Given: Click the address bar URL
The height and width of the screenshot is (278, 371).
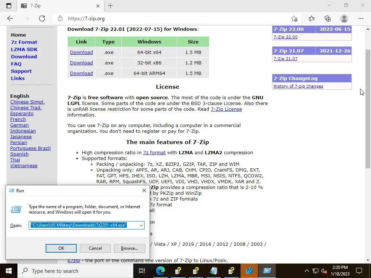Looking at the screenshot, I should (x=86, y=19).
